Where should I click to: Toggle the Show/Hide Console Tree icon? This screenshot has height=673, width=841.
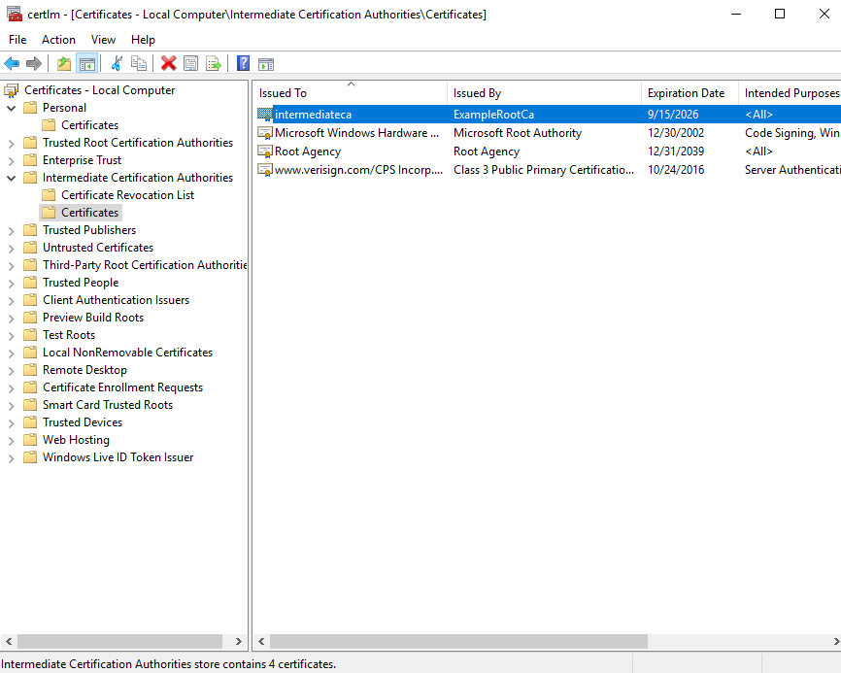(x=86, y=63)
